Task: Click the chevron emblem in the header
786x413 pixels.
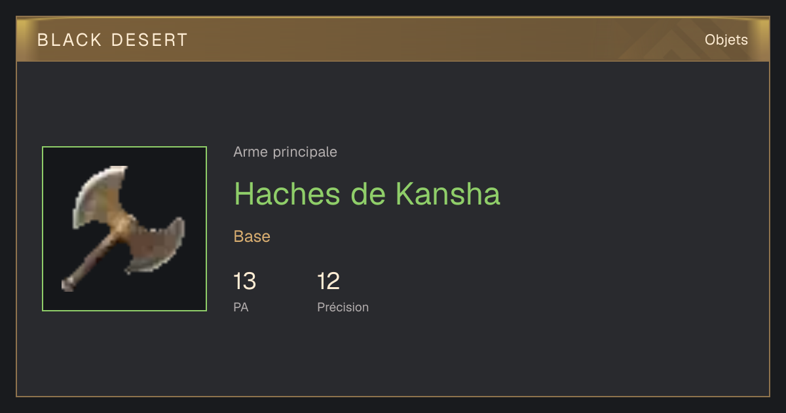Action: tap(662, 39)
